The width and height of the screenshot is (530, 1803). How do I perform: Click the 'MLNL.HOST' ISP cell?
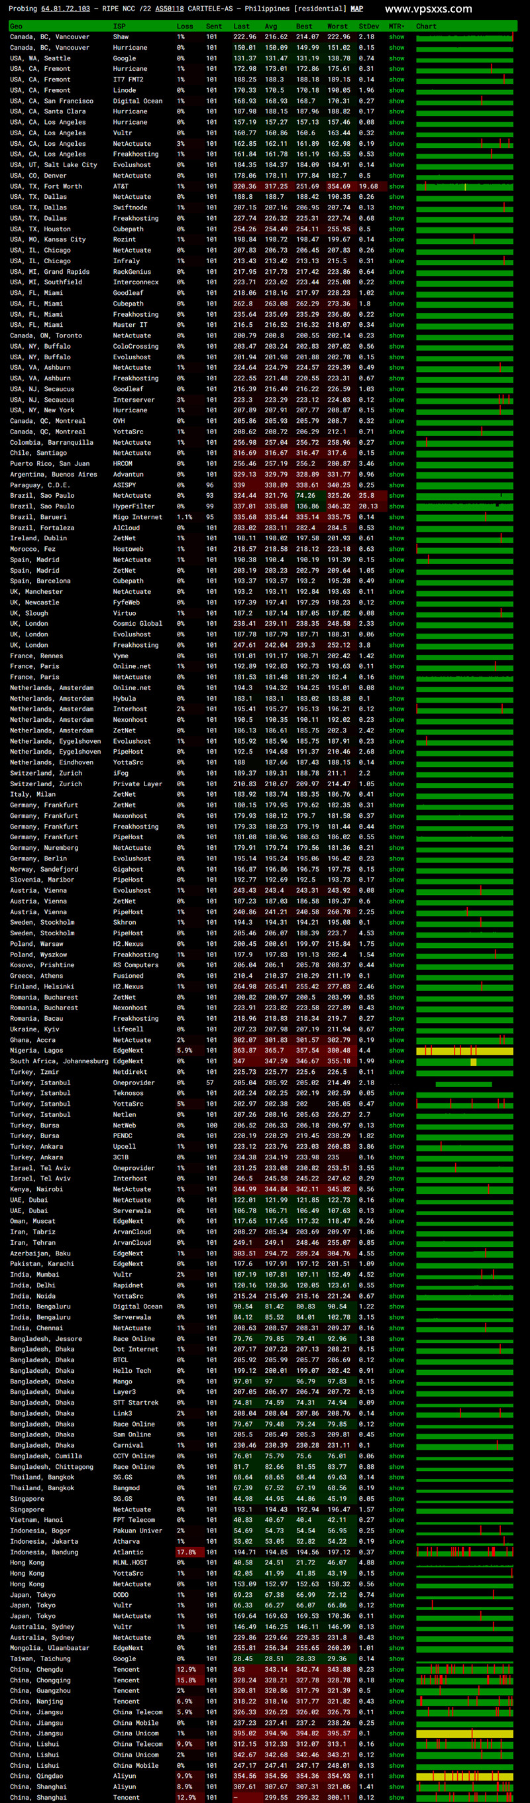click(130, 1563)
